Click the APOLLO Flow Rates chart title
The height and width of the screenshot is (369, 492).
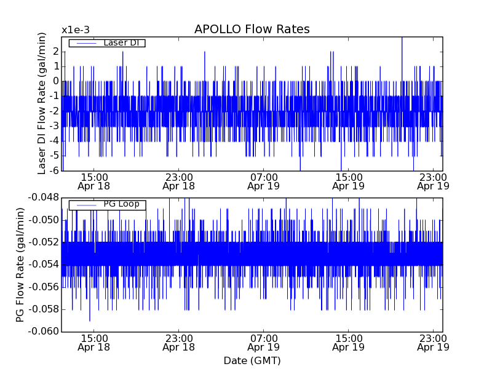coord(252,30)
